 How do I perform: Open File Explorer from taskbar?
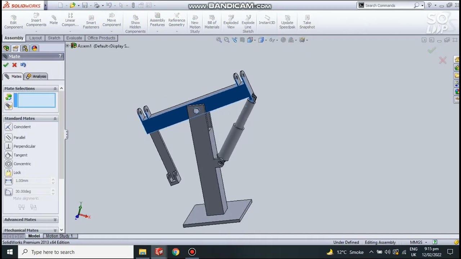pyautogui.click(x=143, y=252)
